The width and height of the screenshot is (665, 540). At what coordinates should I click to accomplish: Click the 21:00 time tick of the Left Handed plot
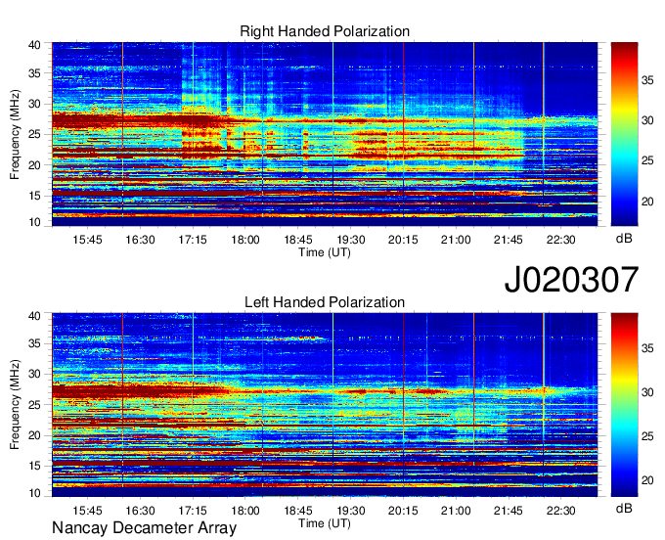pos(456,511)
